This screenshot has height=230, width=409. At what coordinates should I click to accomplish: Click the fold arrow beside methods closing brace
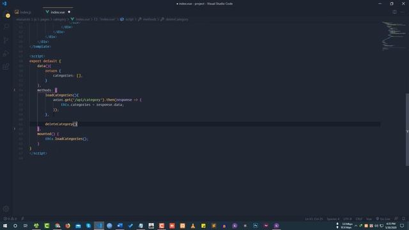(x=14, y=129)
